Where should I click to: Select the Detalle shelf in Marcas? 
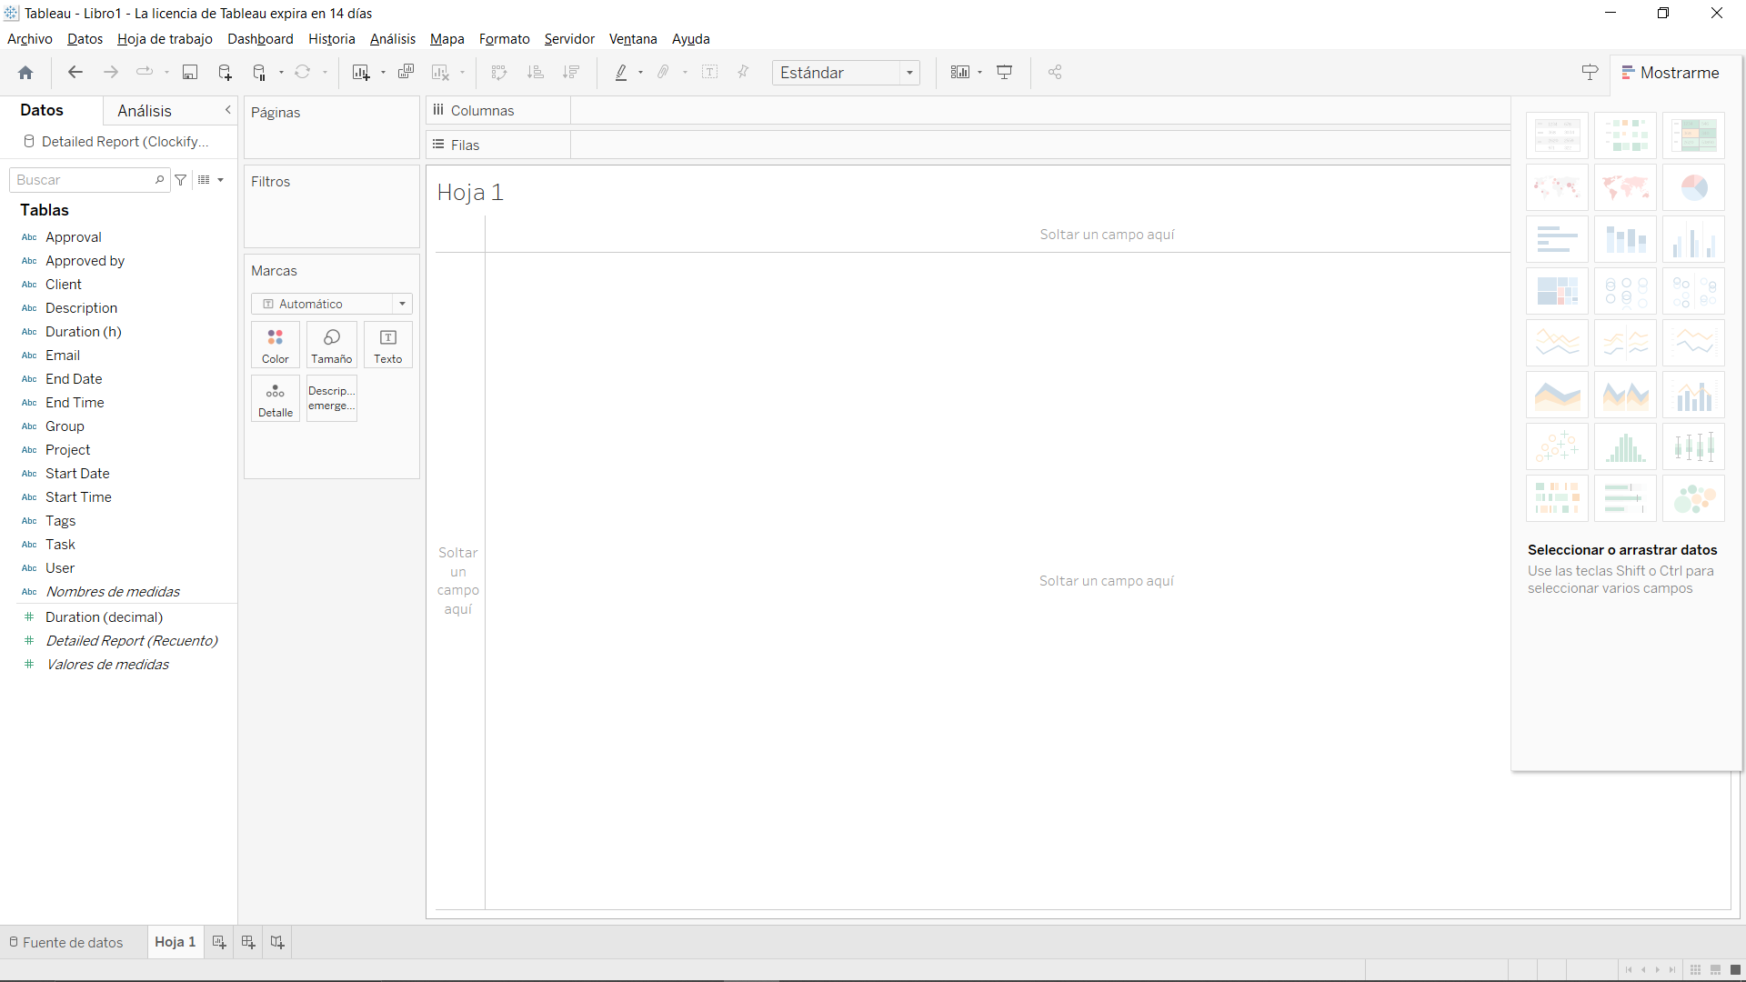click(x=275, y=398)
